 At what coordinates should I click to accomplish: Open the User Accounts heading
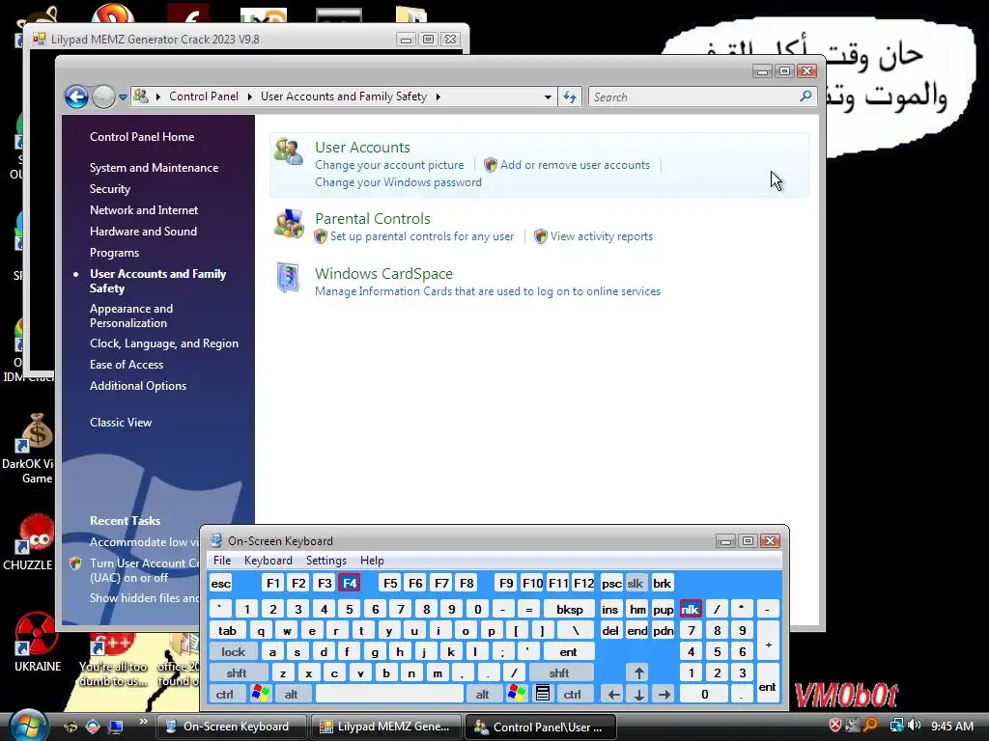pos(363,147)
